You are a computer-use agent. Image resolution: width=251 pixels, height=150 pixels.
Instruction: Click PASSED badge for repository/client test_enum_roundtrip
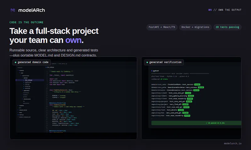pos(190,99)
